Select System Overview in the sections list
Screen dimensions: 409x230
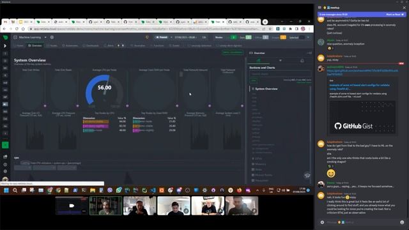266,89
